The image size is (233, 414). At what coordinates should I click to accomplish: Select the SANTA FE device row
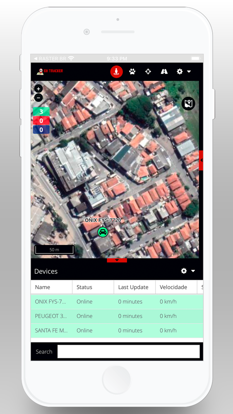click(x=117, y=330)
